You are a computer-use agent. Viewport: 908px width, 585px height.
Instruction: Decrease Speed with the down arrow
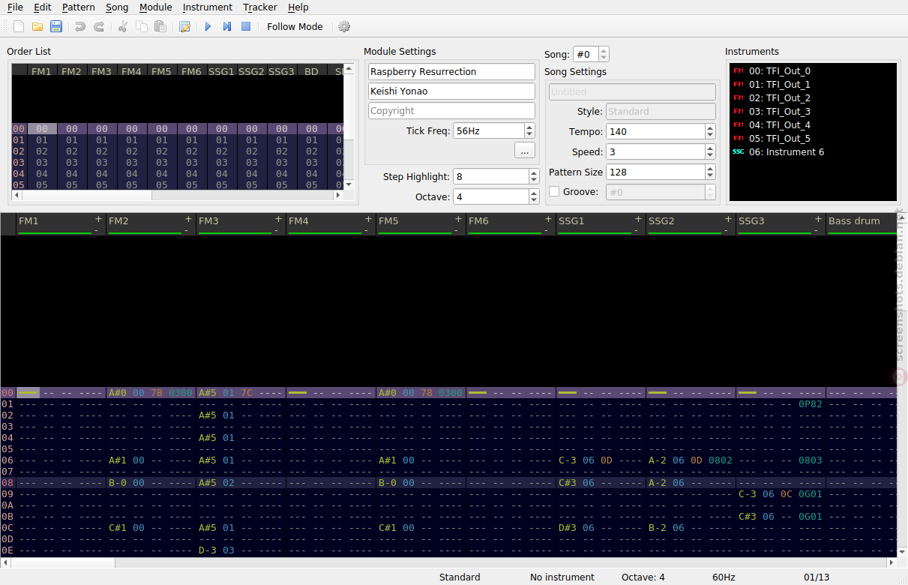[710, 155]
